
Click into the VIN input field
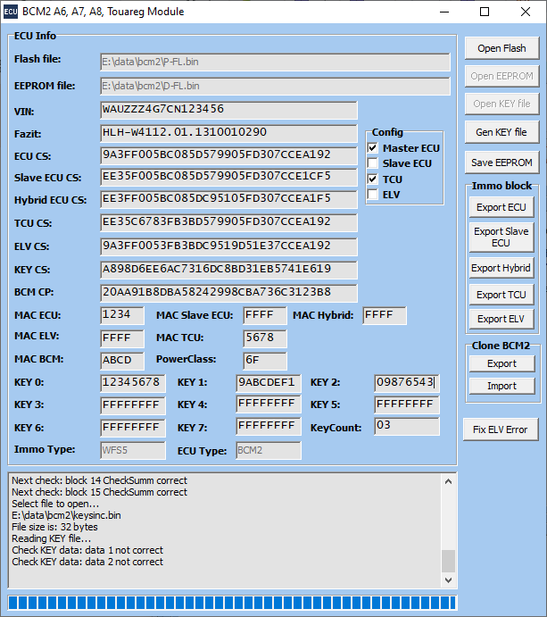[x=228, y=110]
